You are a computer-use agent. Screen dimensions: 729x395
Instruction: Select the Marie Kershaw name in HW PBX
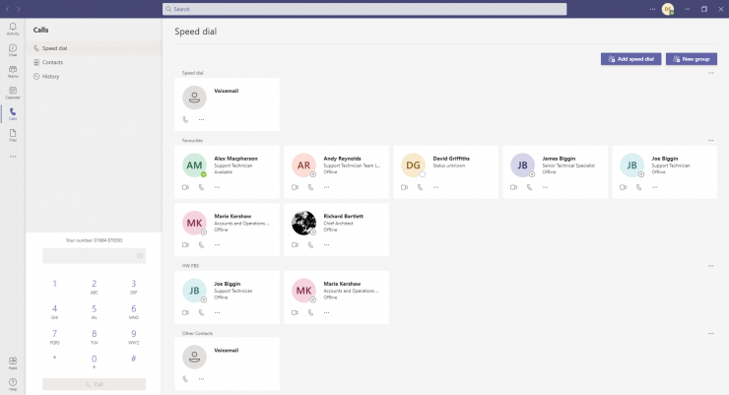(x=342, y=284)
